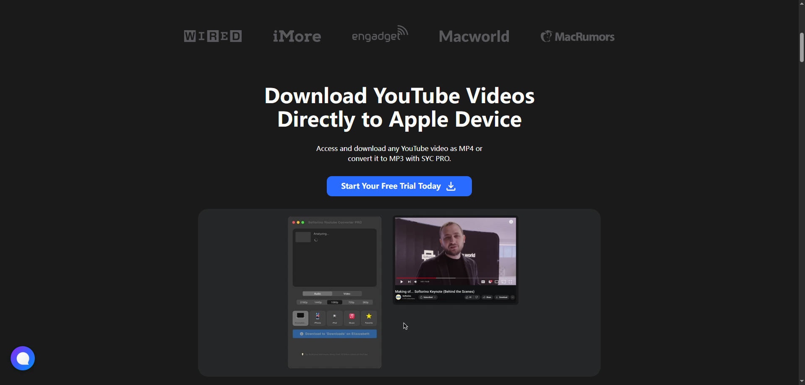Viewport: 805px width, 385px height.
Task: Select the iPad device icon in converter demo
Action: pos(335,318)
